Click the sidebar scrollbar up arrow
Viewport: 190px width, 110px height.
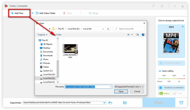pos(58,39)
